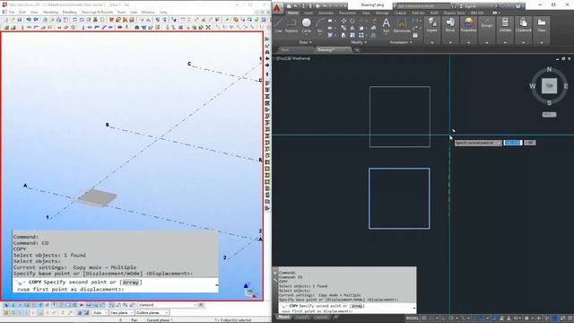Click the Tekla Structures redo icon
574x323 pixels.
coord(36,20)
